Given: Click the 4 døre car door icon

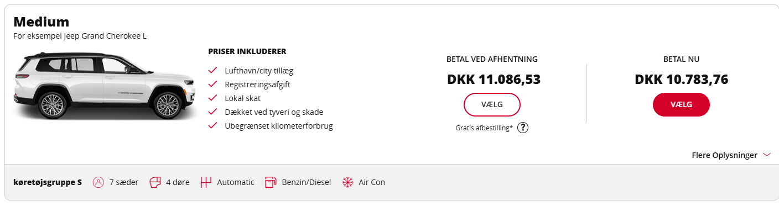Looking at the screenshot, I should (155, 182).
